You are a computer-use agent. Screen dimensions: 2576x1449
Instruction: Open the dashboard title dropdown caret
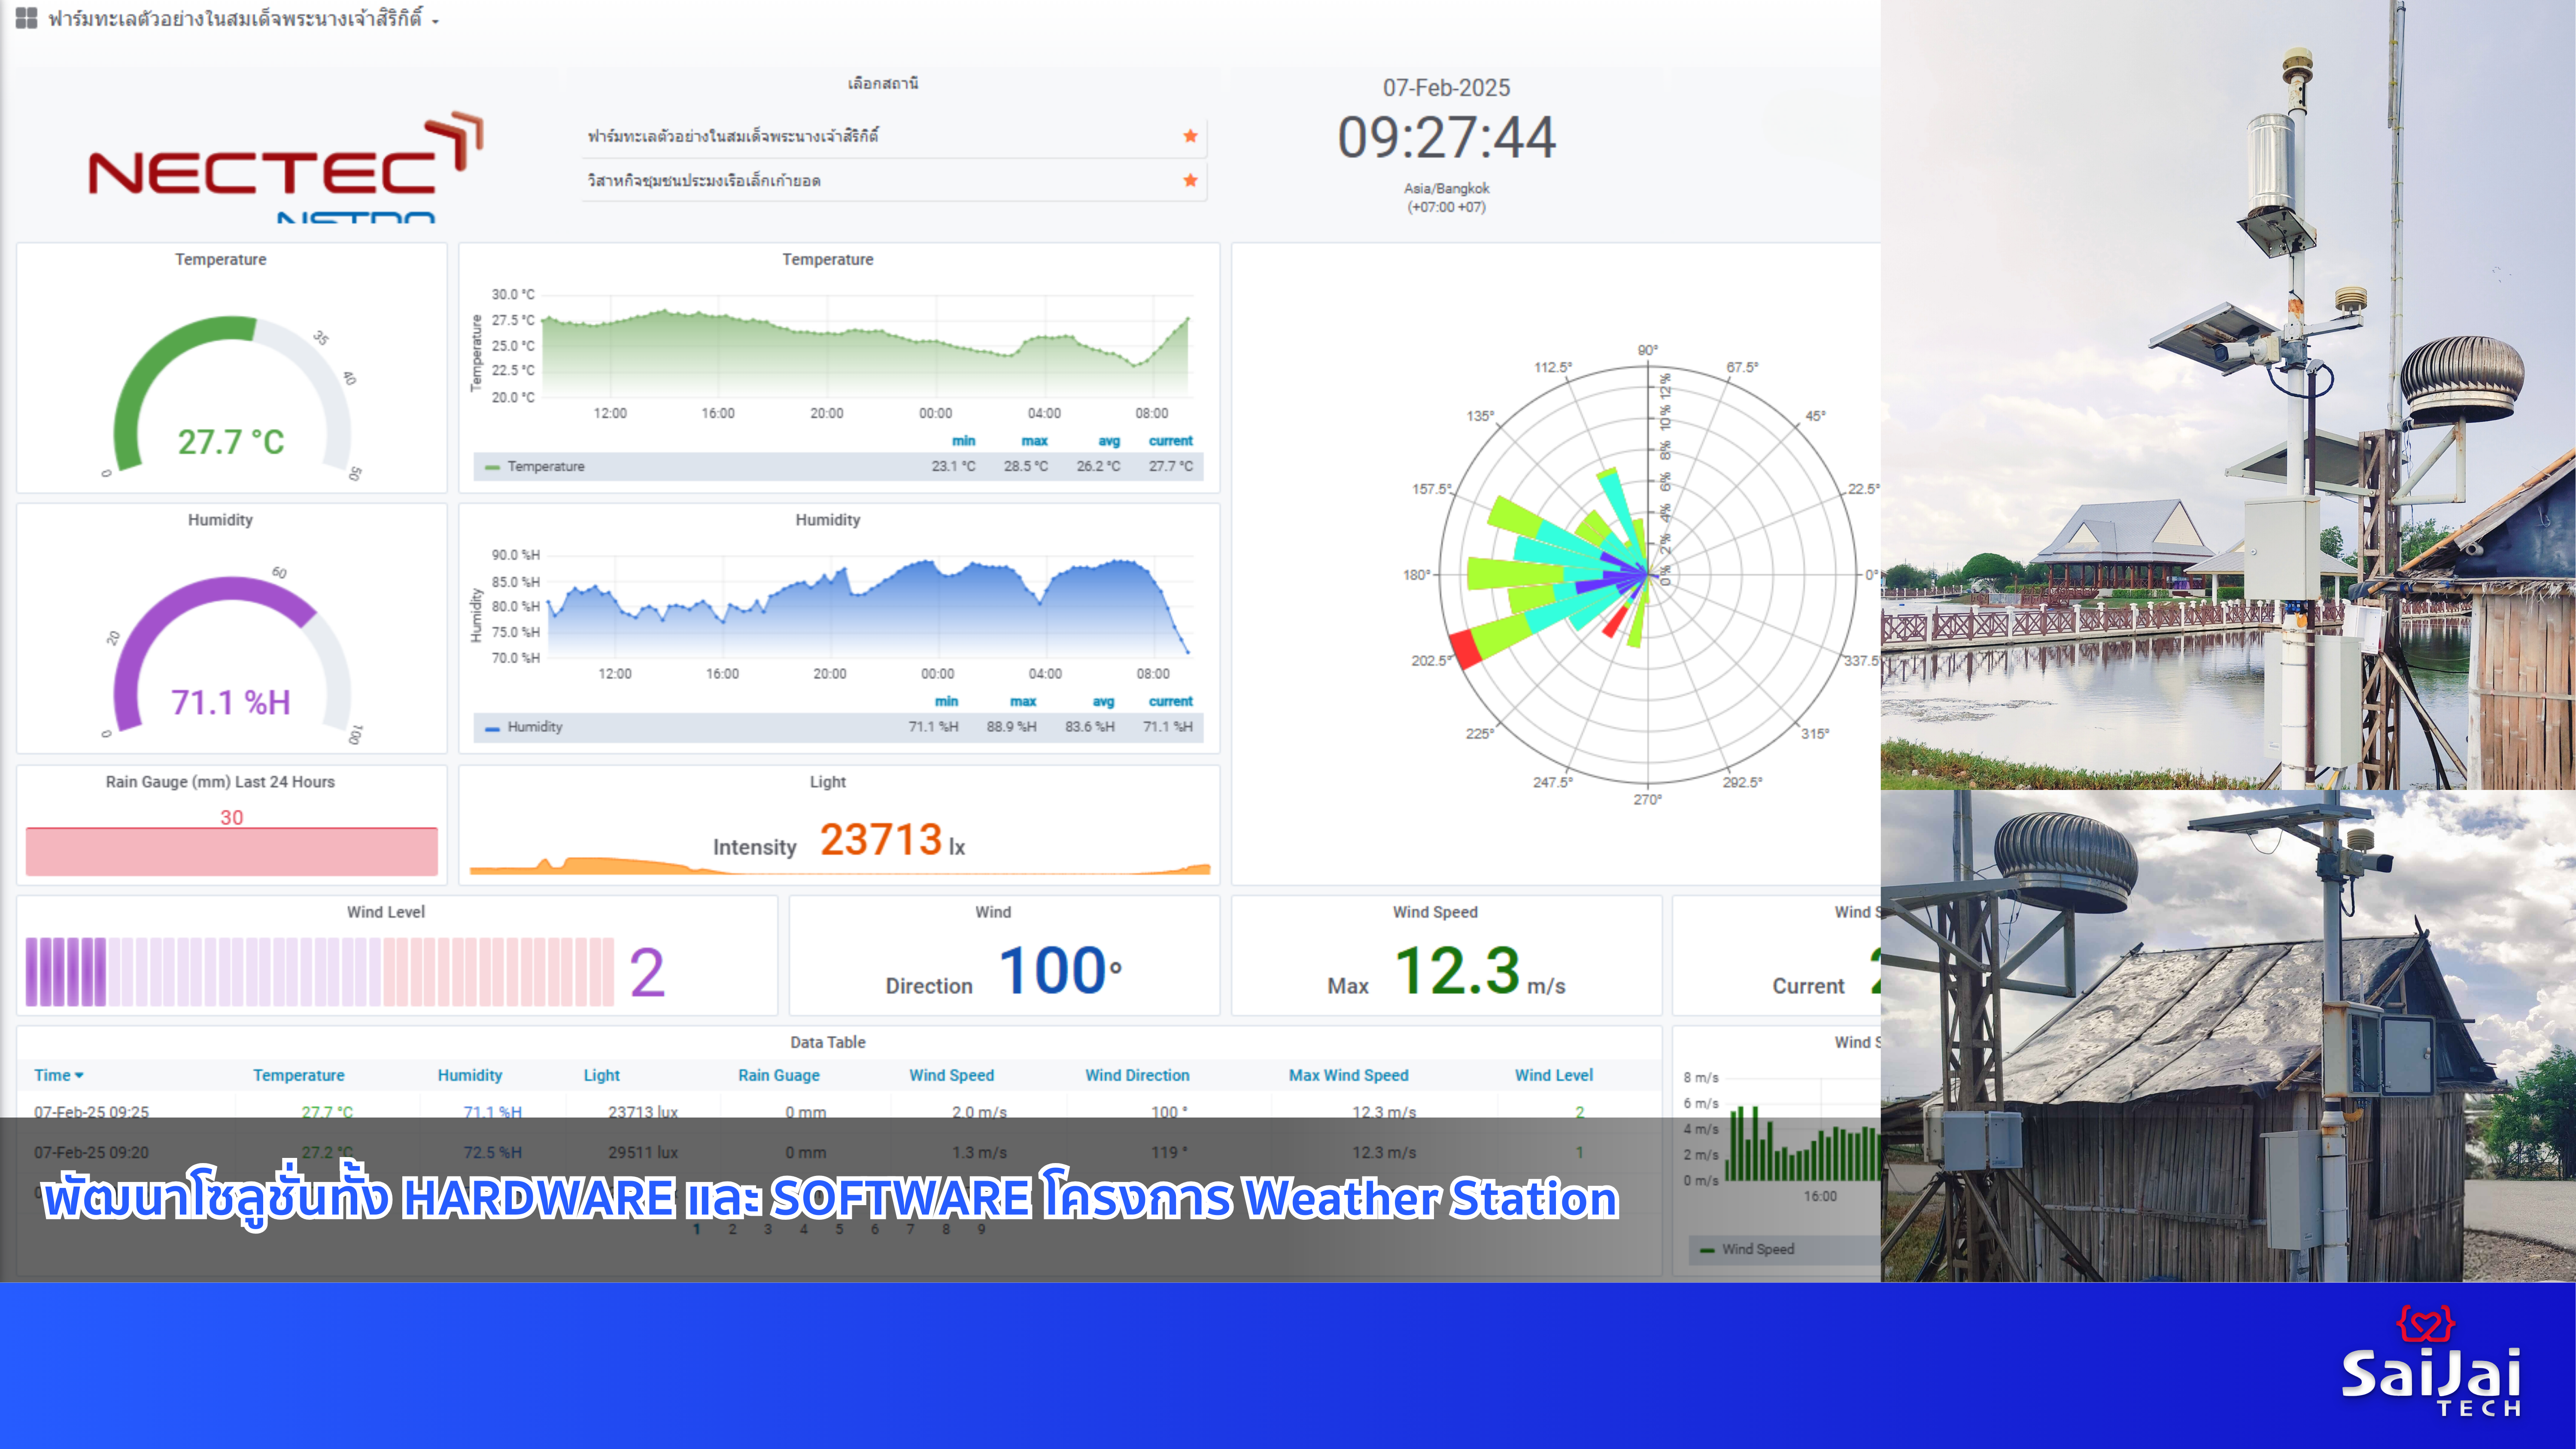click(x=435, y=21)
